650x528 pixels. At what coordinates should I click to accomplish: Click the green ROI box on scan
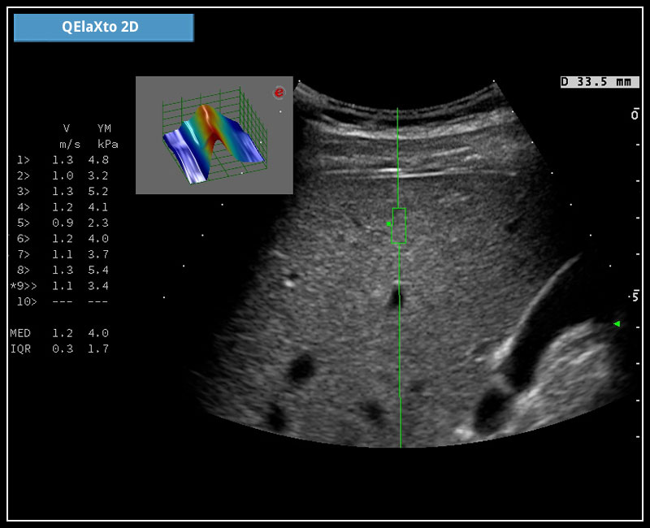[x=399, y=226]
